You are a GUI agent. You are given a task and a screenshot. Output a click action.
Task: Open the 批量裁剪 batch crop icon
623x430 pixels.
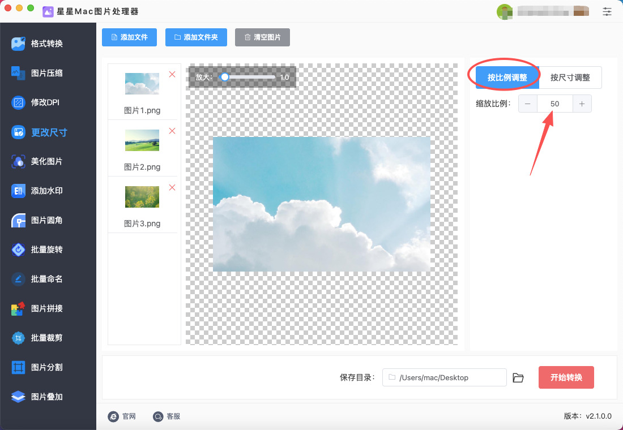(18, 338)
